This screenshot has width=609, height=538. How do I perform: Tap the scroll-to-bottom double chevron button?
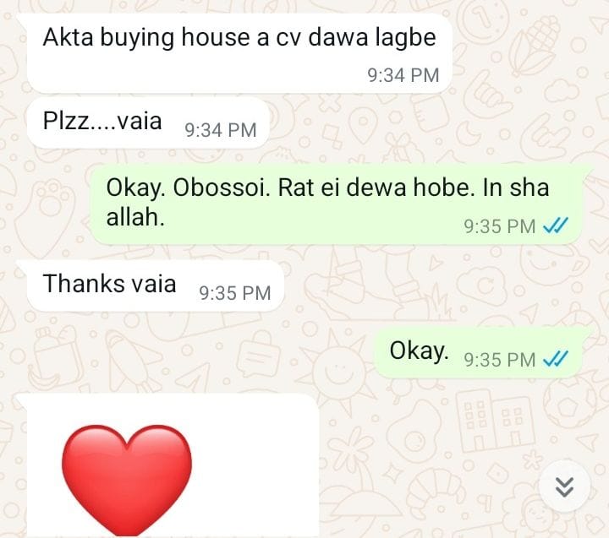[564, 486]
